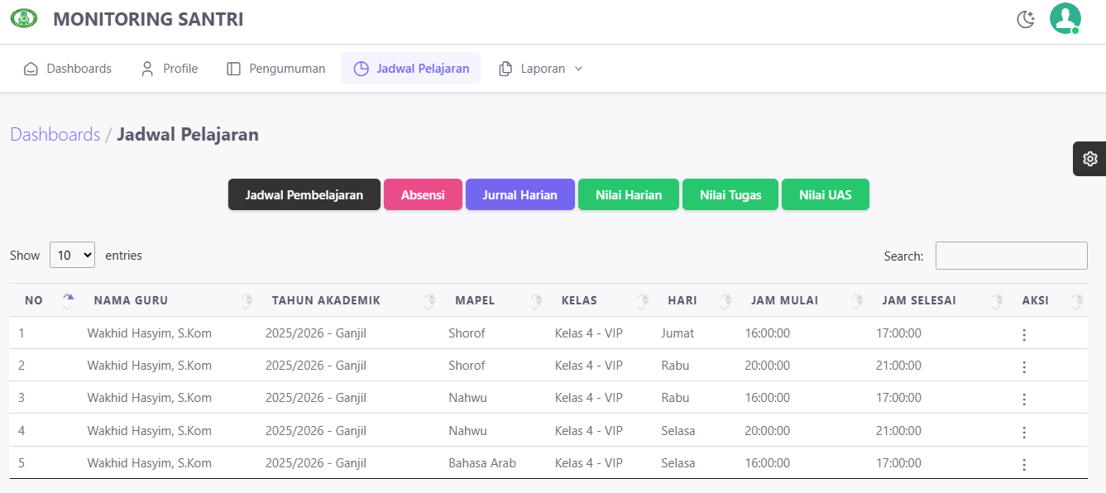The height and width of the screenshot is (493, 1106).
Task: Sort table by Hari column
Action: (x=725, y=301)
